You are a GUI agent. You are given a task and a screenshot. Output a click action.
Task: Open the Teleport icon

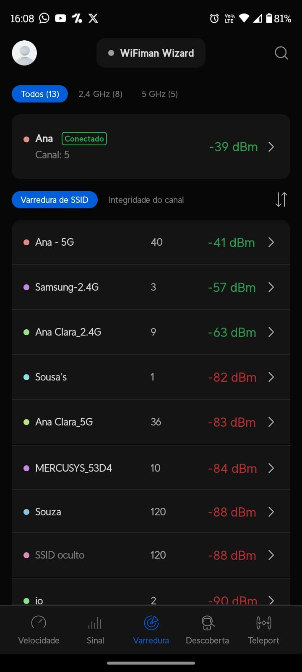[x=263, y=623]
